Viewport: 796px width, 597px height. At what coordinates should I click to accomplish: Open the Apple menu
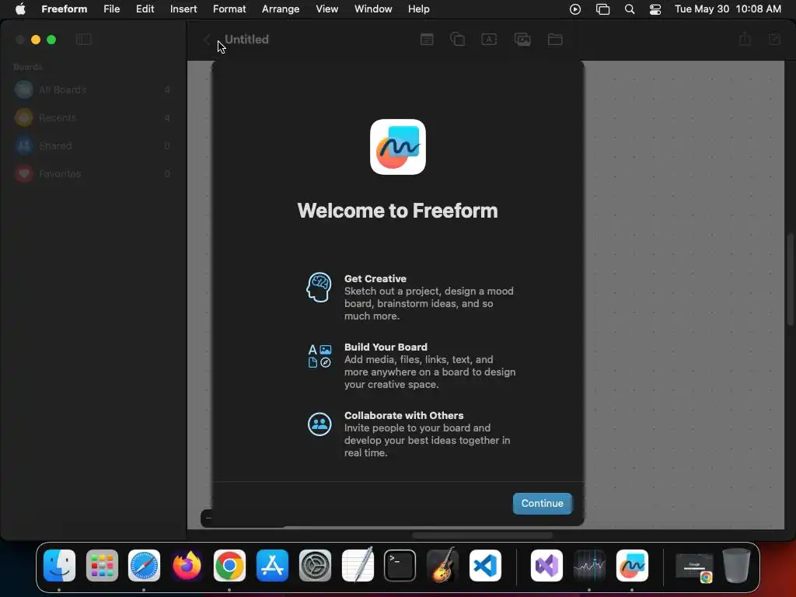tap(20, 9)
